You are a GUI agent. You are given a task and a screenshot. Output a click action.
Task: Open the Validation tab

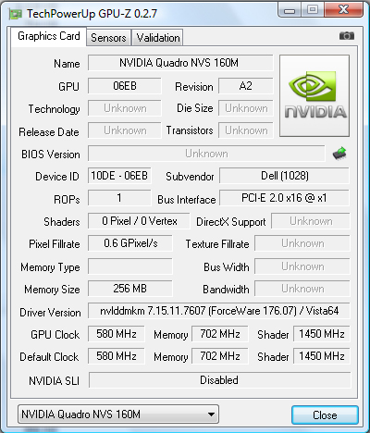(158, 38)
